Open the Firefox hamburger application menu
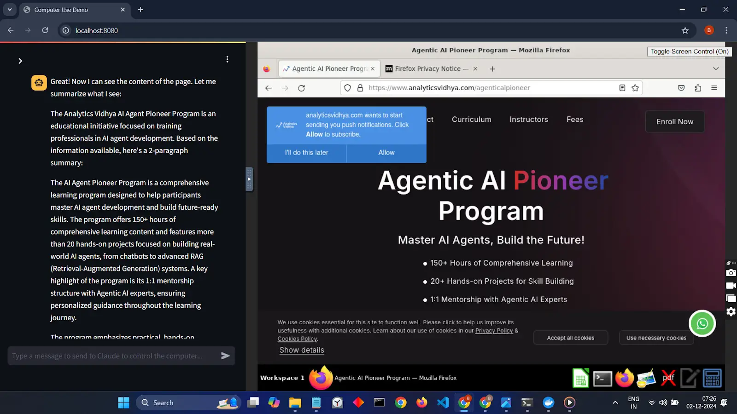Viewport: 737px width, 414px height. click(x=714, y=88)
